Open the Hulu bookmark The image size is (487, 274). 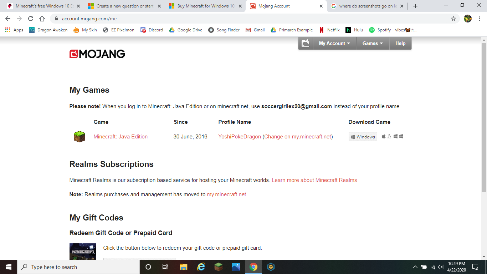[354, 30]
